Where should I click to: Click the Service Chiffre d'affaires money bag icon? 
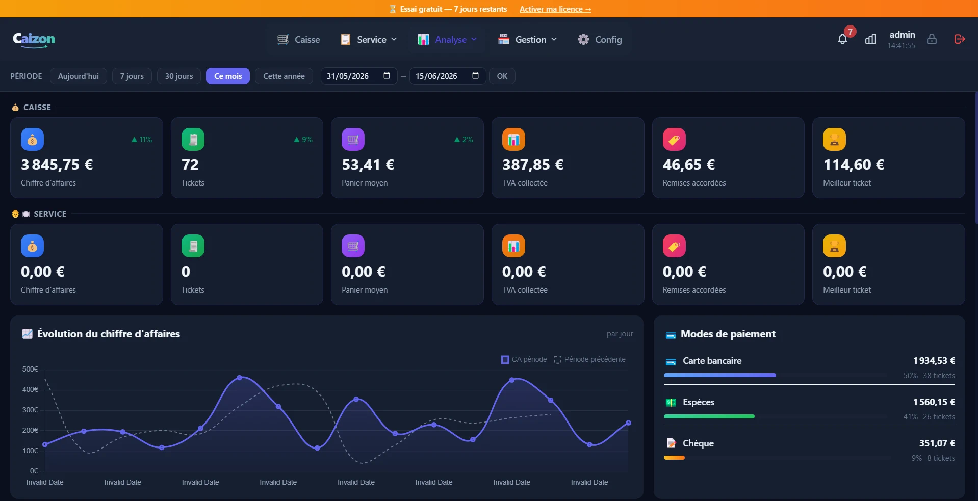32,246
